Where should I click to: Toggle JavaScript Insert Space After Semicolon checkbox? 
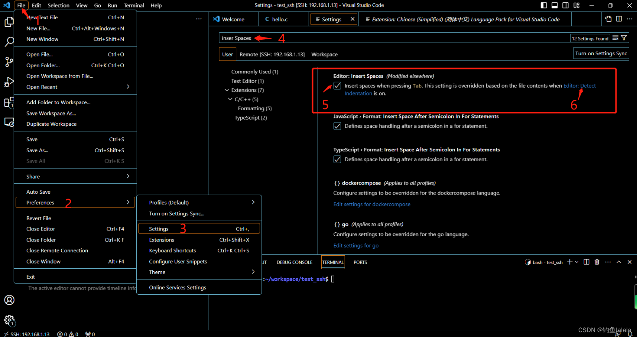[x=337, y=126]
